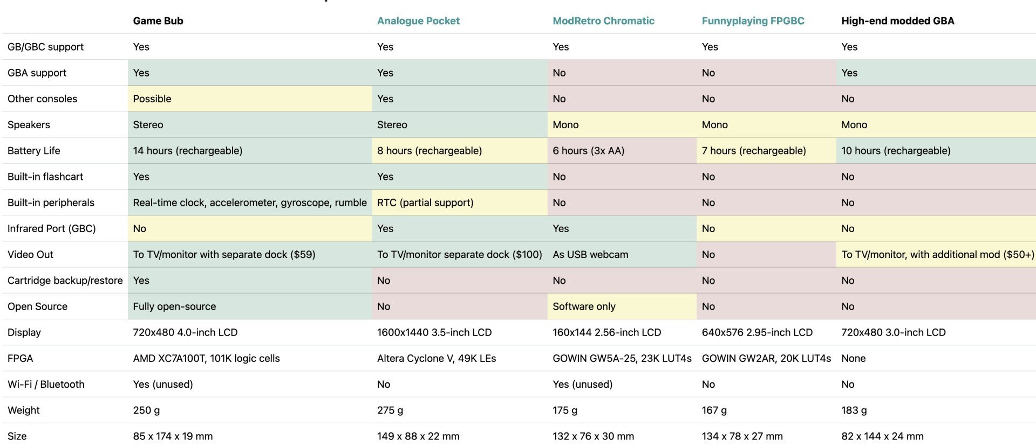Select the Video Out row label
Viewport: 1036px width, 447px height.
pyautogui.click(x=30, y=254)
